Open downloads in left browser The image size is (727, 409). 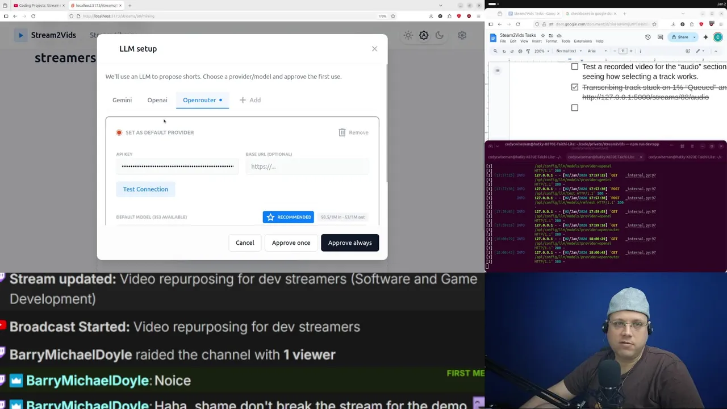431,16
